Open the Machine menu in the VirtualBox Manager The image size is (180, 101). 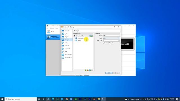pyautogui.click(x=52, y=28)
